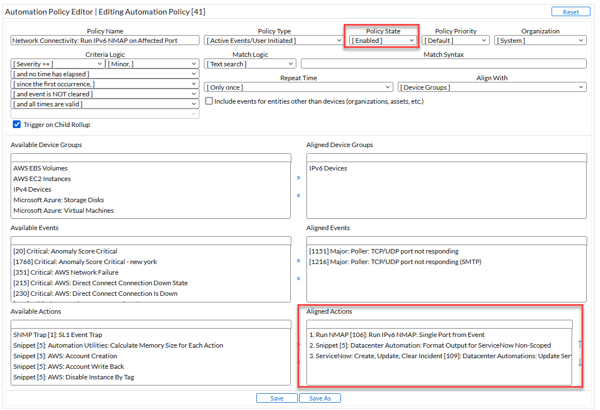This screenshot has height=410, width=600.
Task: Select SNMP Trap SL1 Event Trap action
Action: pyautogui.click(x=58, y=335)
